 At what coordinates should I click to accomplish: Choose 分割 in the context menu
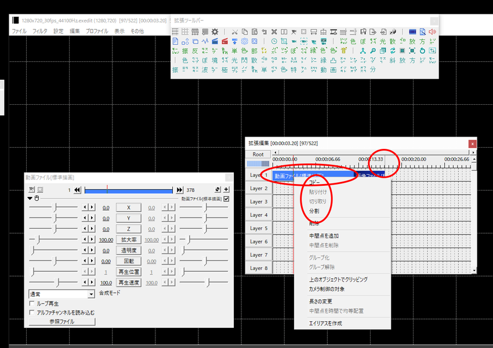pyautogui.click(x=314, y=211)
